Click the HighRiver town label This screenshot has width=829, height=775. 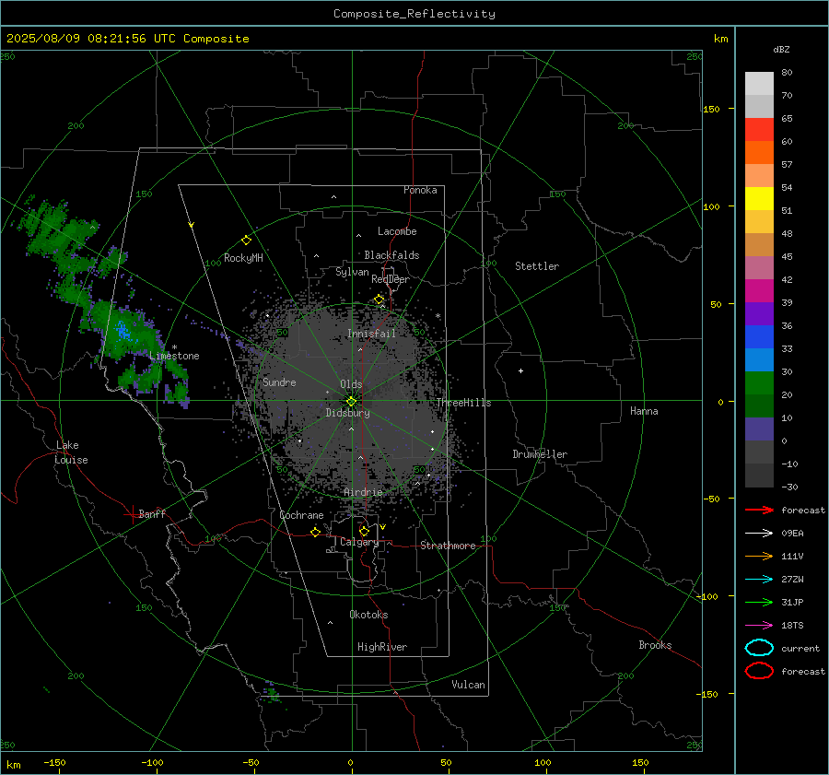(382, 647)
